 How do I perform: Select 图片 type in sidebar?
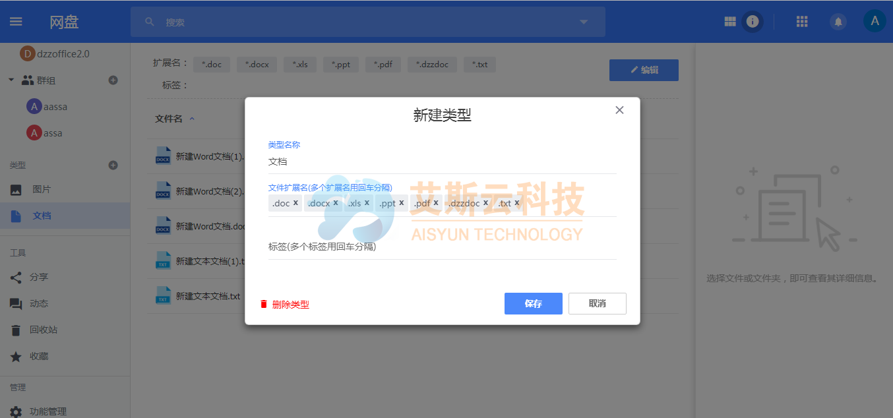[x=41, y=189]
